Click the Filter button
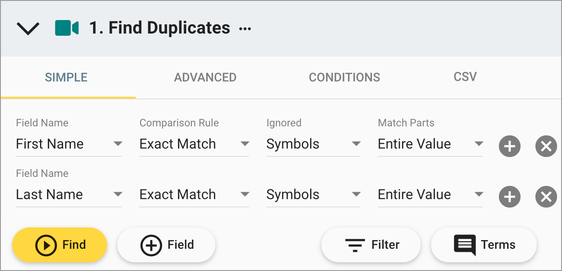562x271 pixels. [371, 245]
